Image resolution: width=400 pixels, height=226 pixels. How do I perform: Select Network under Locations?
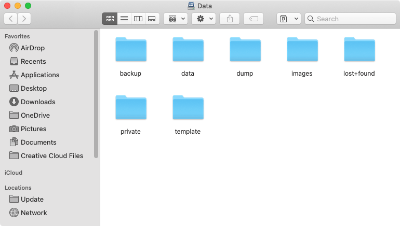point(34,213)
